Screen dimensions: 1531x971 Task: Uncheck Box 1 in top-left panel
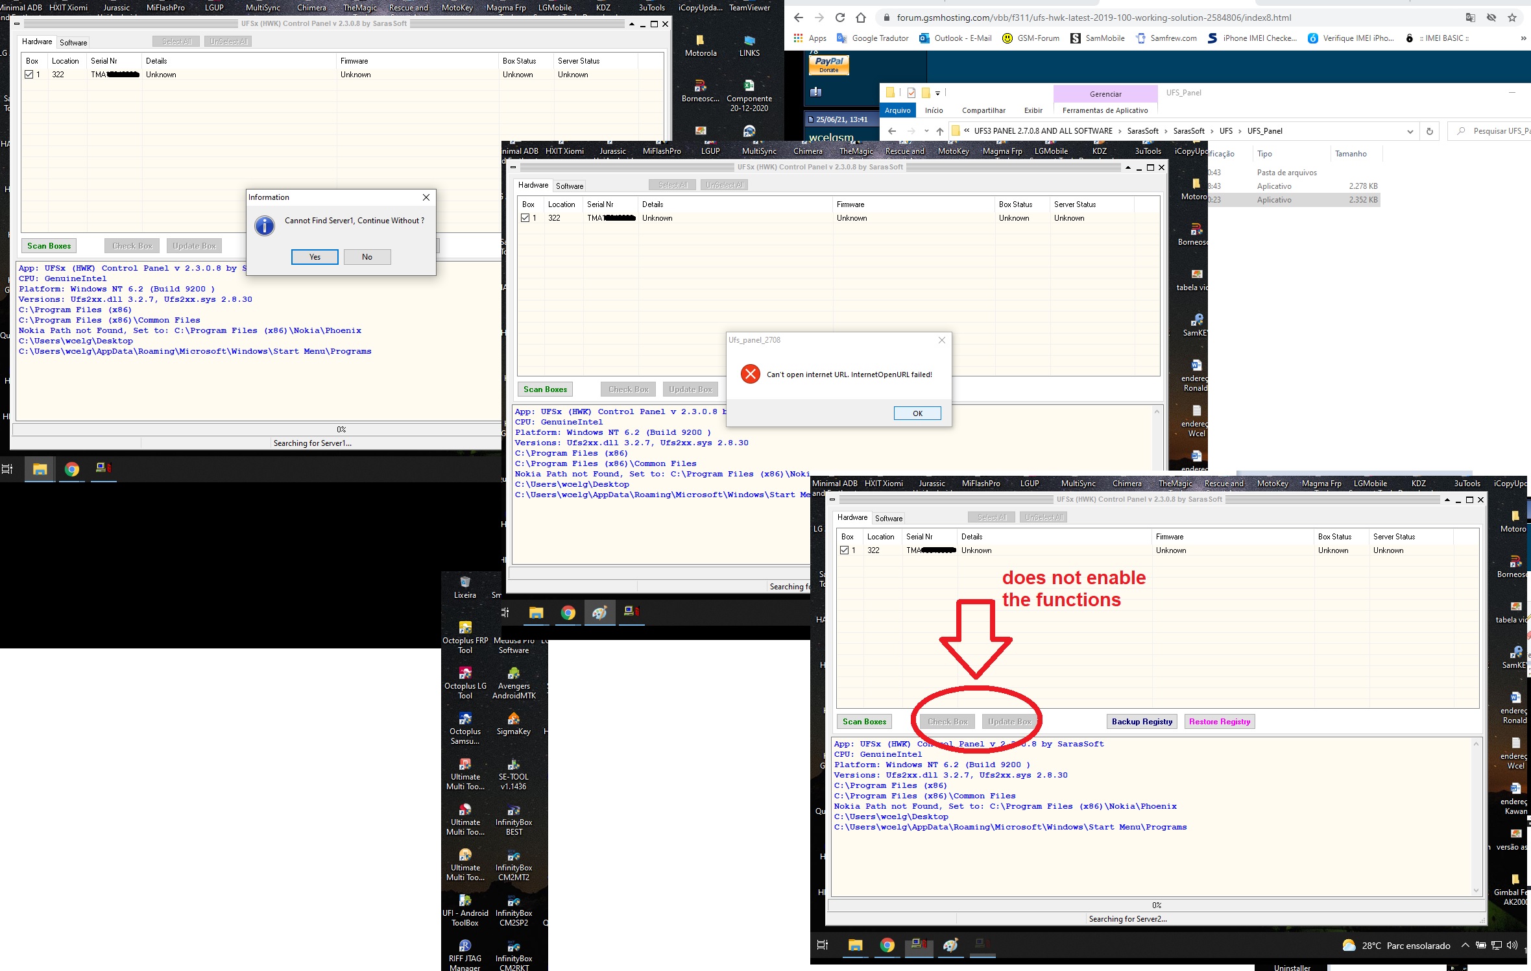pyautogui.click(x=29, y=75)
